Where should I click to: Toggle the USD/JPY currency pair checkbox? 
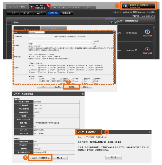pyautogui.click(x=30, y=72)
